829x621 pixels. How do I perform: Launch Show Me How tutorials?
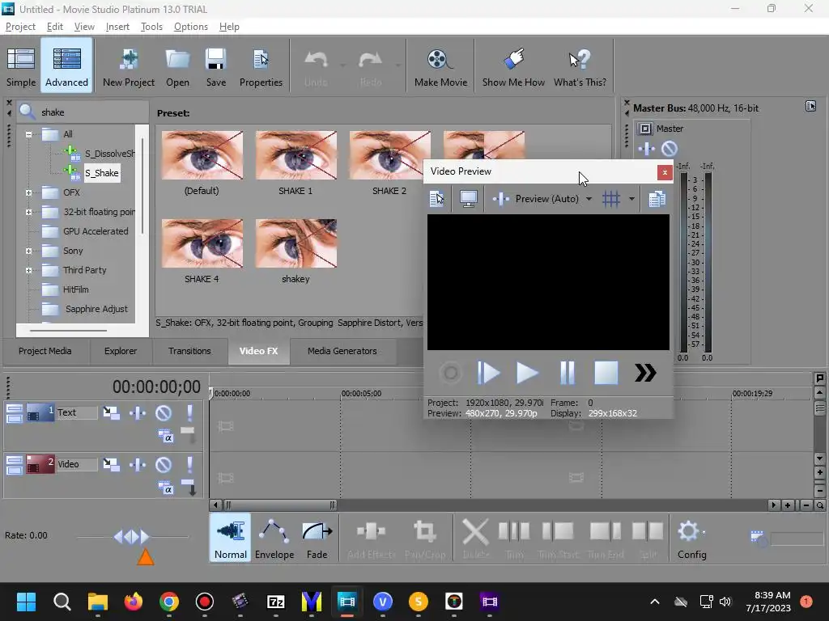[513, 67]
